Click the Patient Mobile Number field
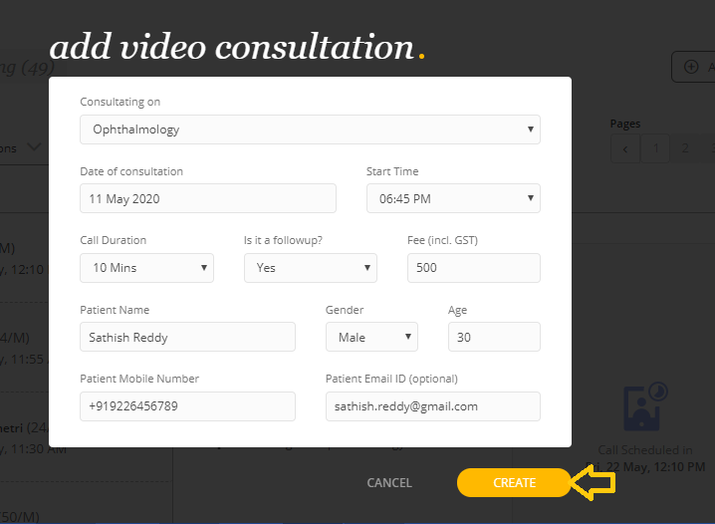The height and width of the screenshot is (524, 715). (x=187, y=406)
